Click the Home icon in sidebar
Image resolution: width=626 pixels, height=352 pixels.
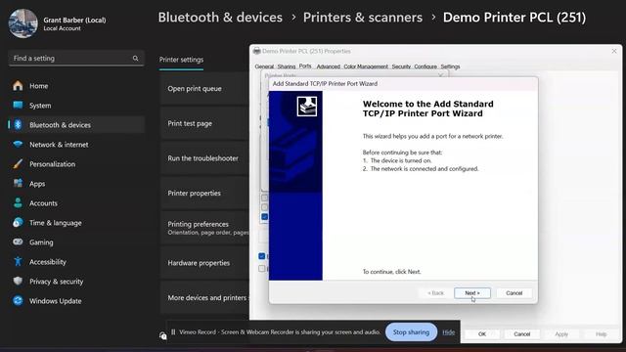(18, 86)
